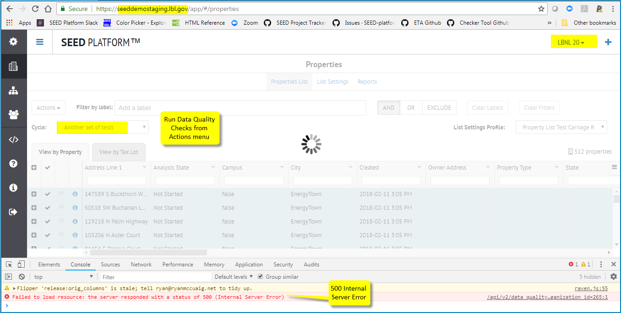
Task: Select the organization hierarchy sidebar icon
Action: click(x=13, y=90)
